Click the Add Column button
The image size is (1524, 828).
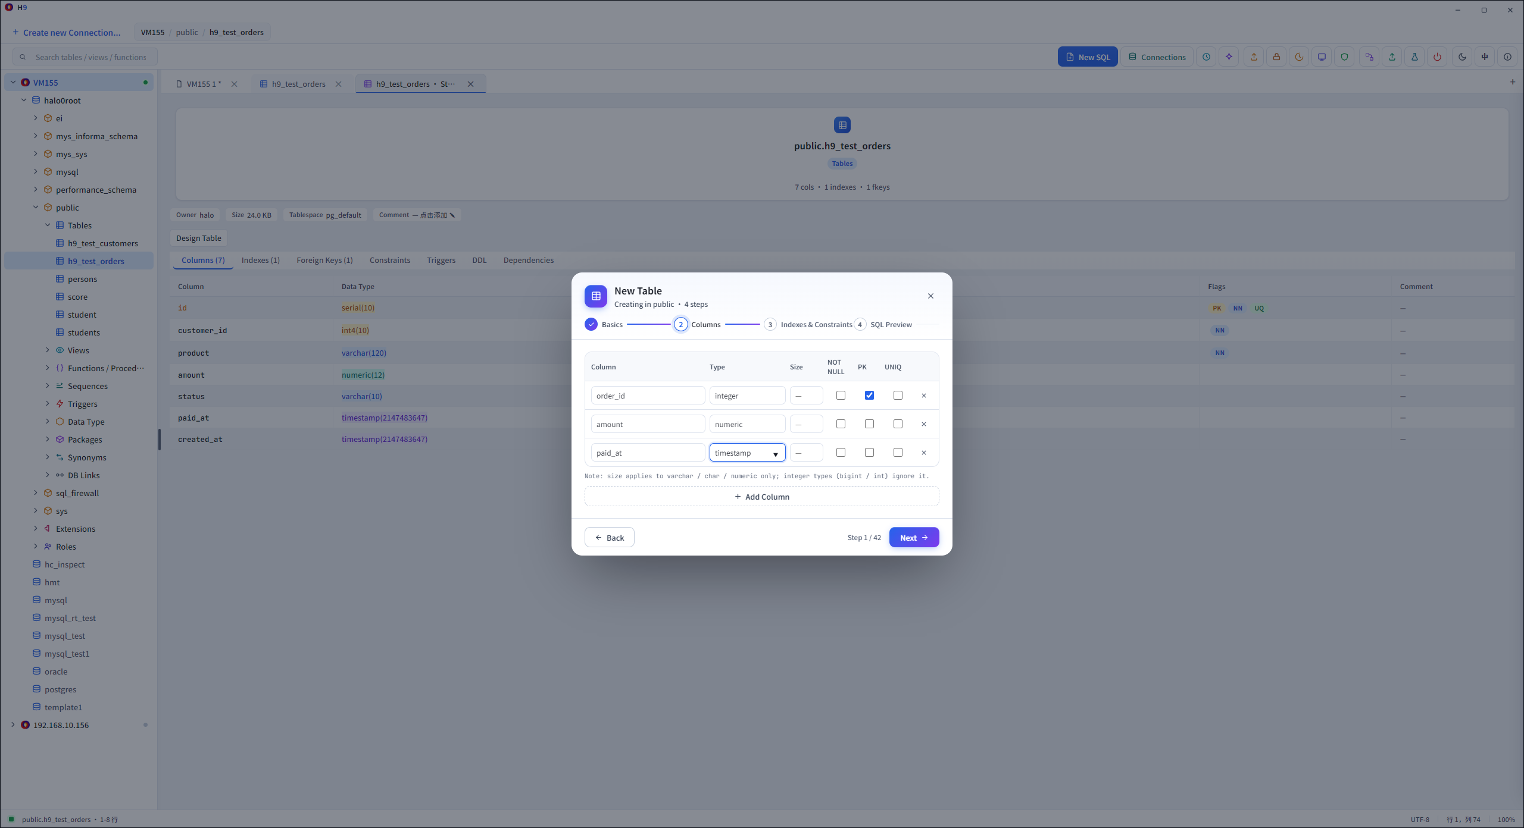coord(761,497)
